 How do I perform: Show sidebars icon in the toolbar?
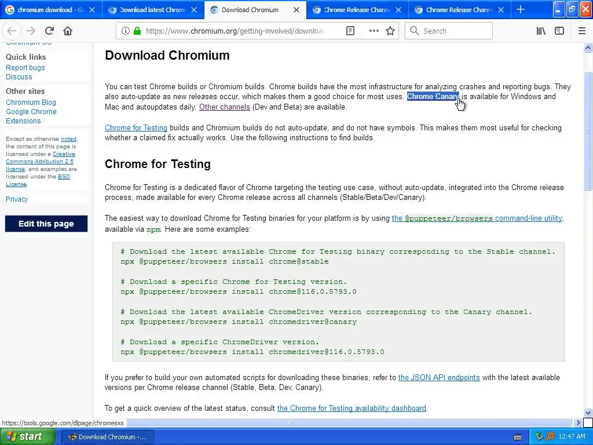(x=559, y=31)
